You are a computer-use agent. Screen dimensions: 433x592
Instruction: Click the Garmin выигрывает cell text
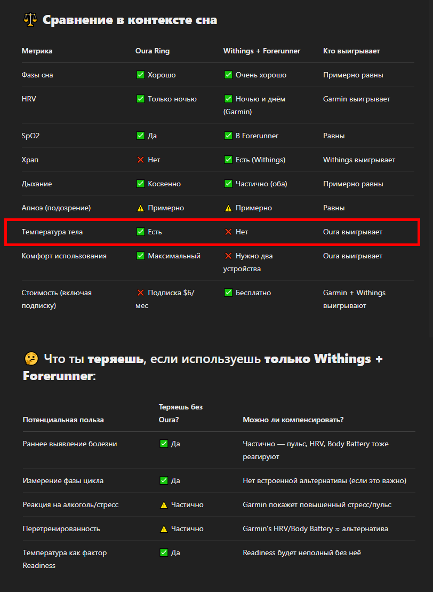[x=356, y=99]
